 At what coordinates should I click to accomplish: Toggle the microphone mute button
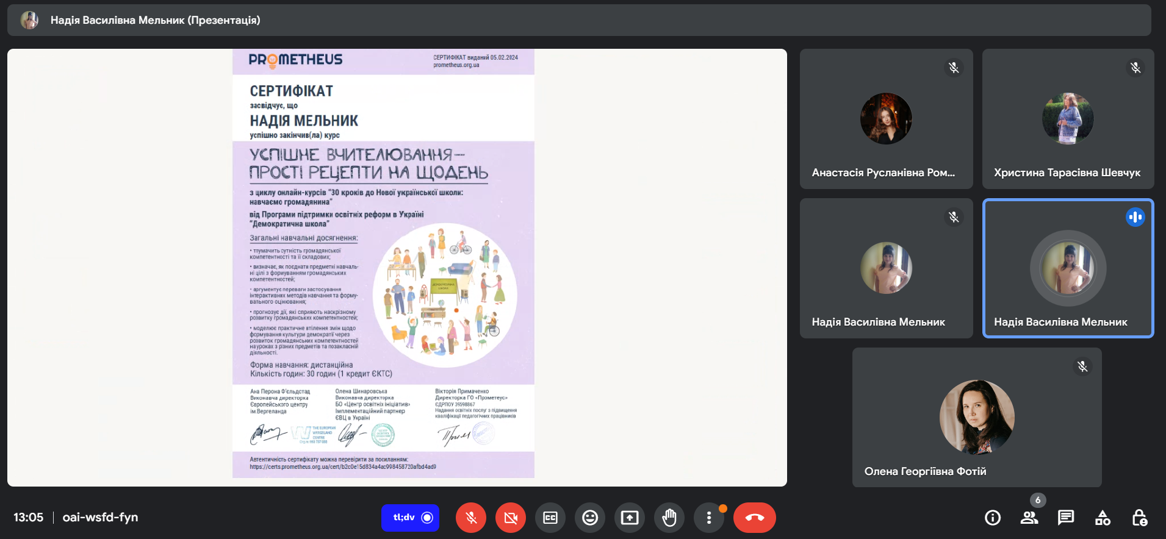[x=471, y=518]
